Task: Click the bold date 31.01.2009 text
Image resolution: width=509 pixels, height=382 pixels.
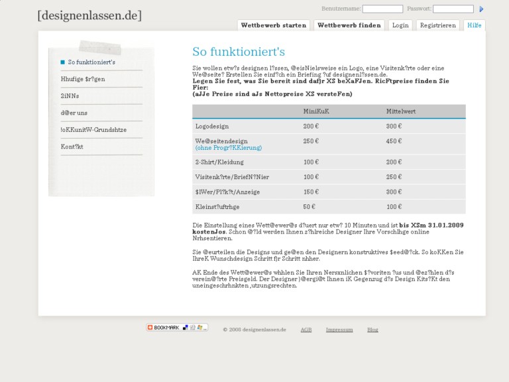Action: 445,225
